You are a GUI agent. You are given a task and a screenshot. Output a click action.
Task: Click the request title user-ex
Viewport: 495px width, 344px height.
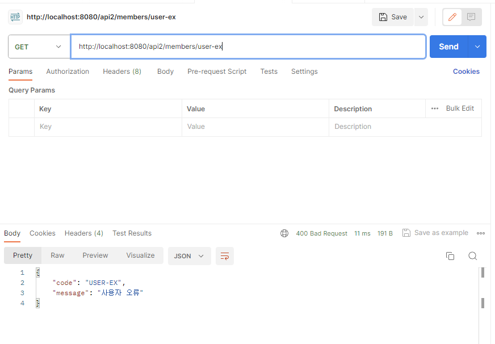[101, 17]
